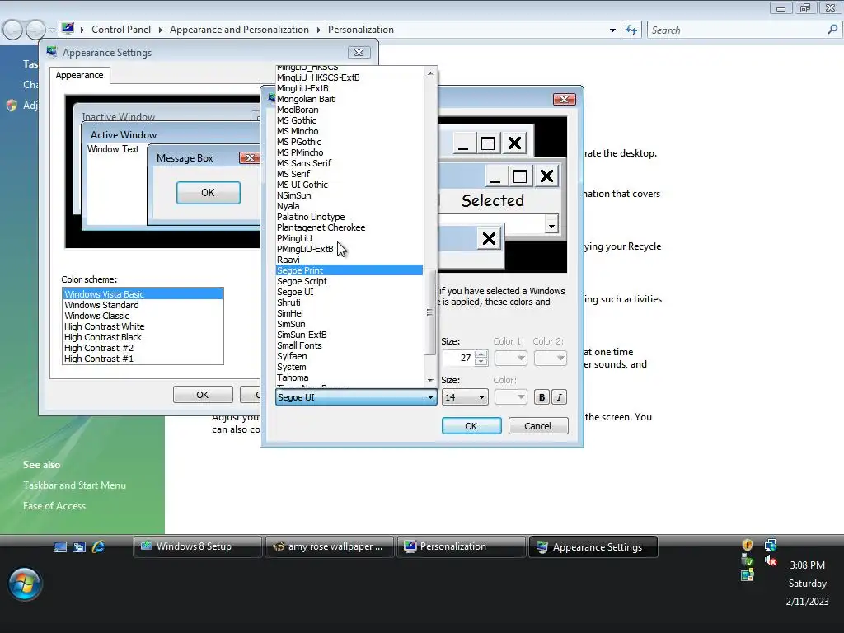Viewport: 844px width, 633px height.
Task: Click the security shield tray icon
Action: point(747,545)
